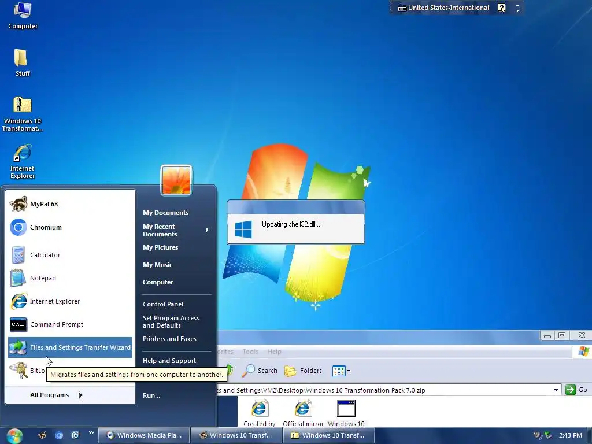Open Computer from Start menu right pane
This screenshot has height=444, width=592.
click(158, 282)
